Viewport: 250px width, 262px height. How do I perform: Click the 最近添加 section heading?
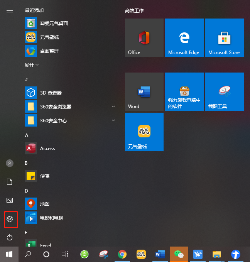34,10
